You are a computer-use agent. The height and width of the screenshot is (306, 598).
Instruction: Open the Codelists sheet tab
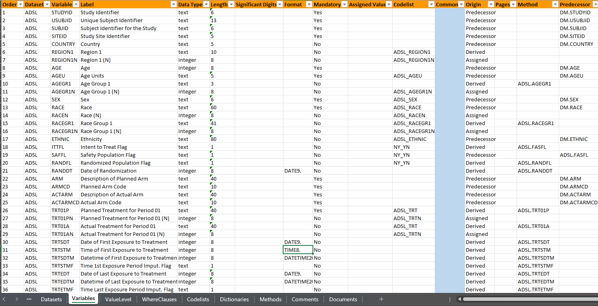click(198, 299)
